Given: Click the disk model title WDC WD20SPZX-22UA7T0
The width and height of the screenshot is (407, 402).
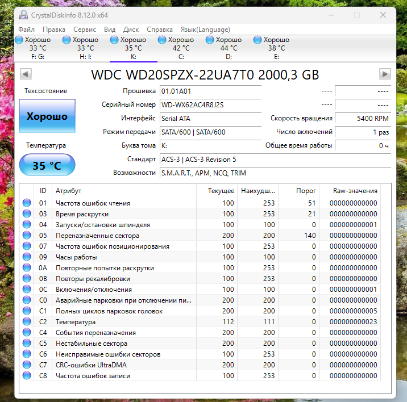Looking at the screenshot, I should pos(205,75).
